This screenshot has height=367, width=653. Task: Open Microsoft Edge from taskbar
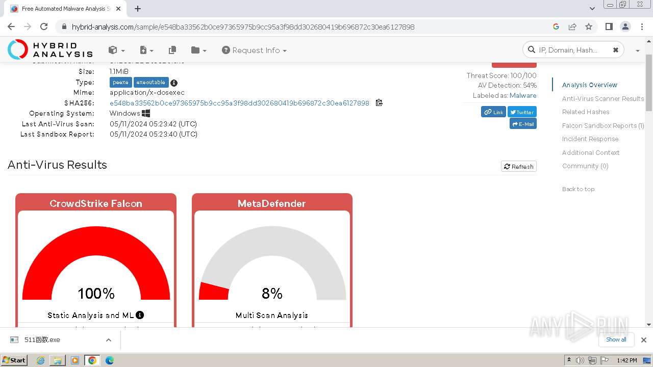pyautogui.click(x=110, y=360)
